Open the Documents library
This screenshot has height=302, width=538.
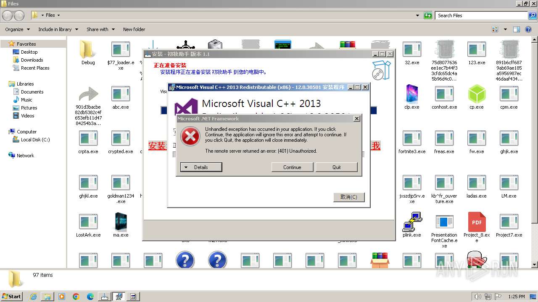(32, 92)
